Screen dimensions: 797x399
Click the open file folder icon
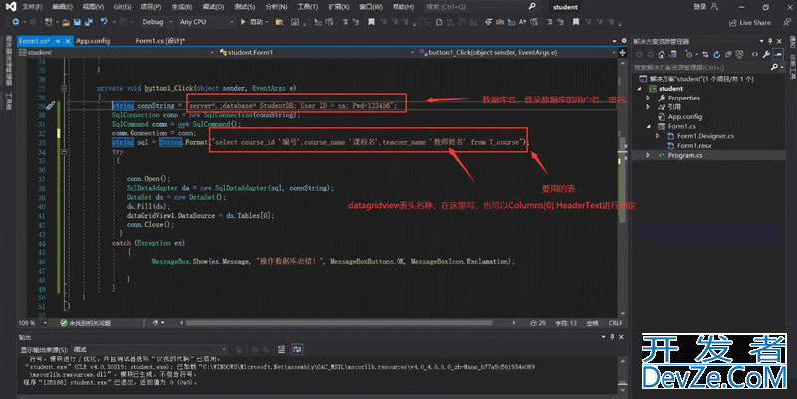[x=66, y=22]
